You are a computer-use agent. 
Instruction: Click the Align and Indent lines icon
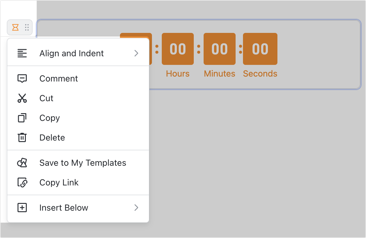[x=22, y=53]
